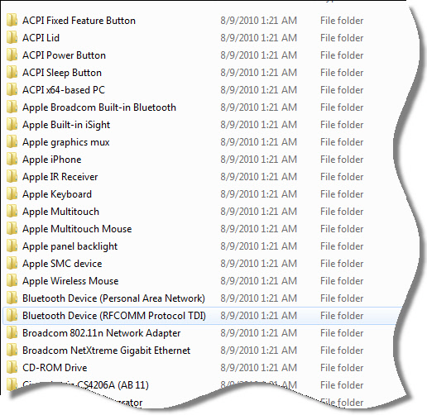Click the ACPI Sleep Button folder icon
The width and height of the screenshot is (427, 415).
pos(12,73)
